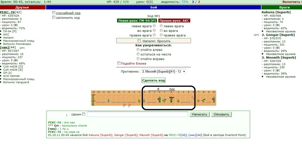This screenshot has width=302, height=149.
Task: Click 3. Meowth [Superb] enemy name
Action: coord(279,57)
